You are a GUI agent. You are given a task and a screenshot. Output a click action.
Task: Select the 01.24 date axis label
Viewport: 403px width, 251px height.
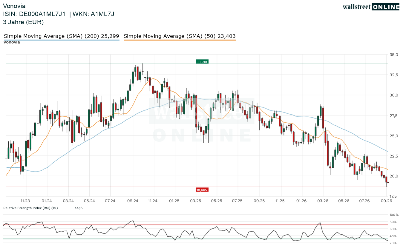click(47, 201)
